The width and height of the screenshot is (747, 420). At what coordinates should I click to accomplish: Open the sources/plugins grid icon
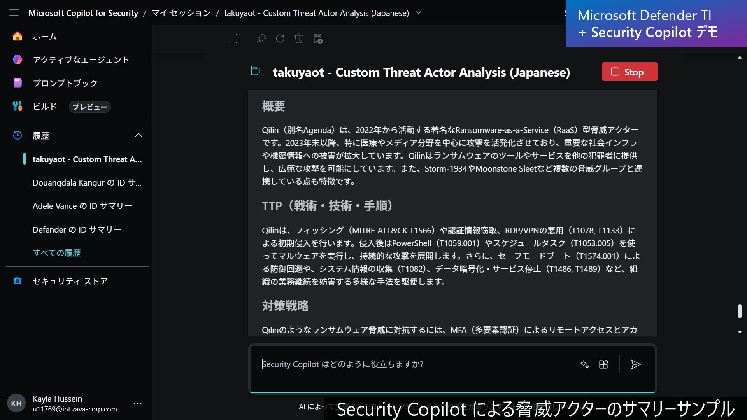click(x=603, y=364)
